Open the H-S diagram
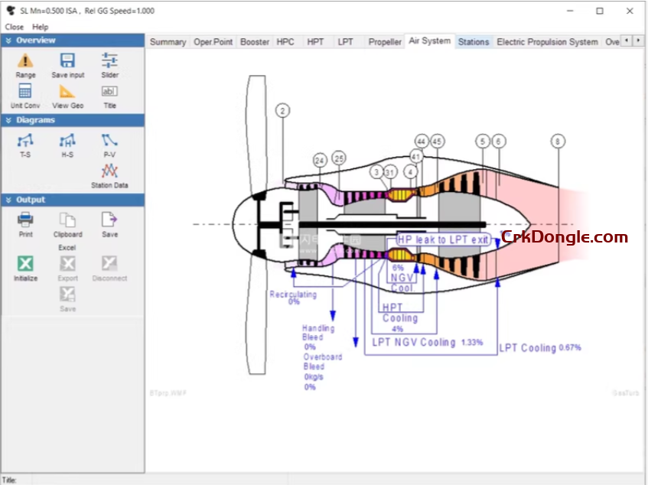Viewport: 648px width, 485px height. [67, 141]
